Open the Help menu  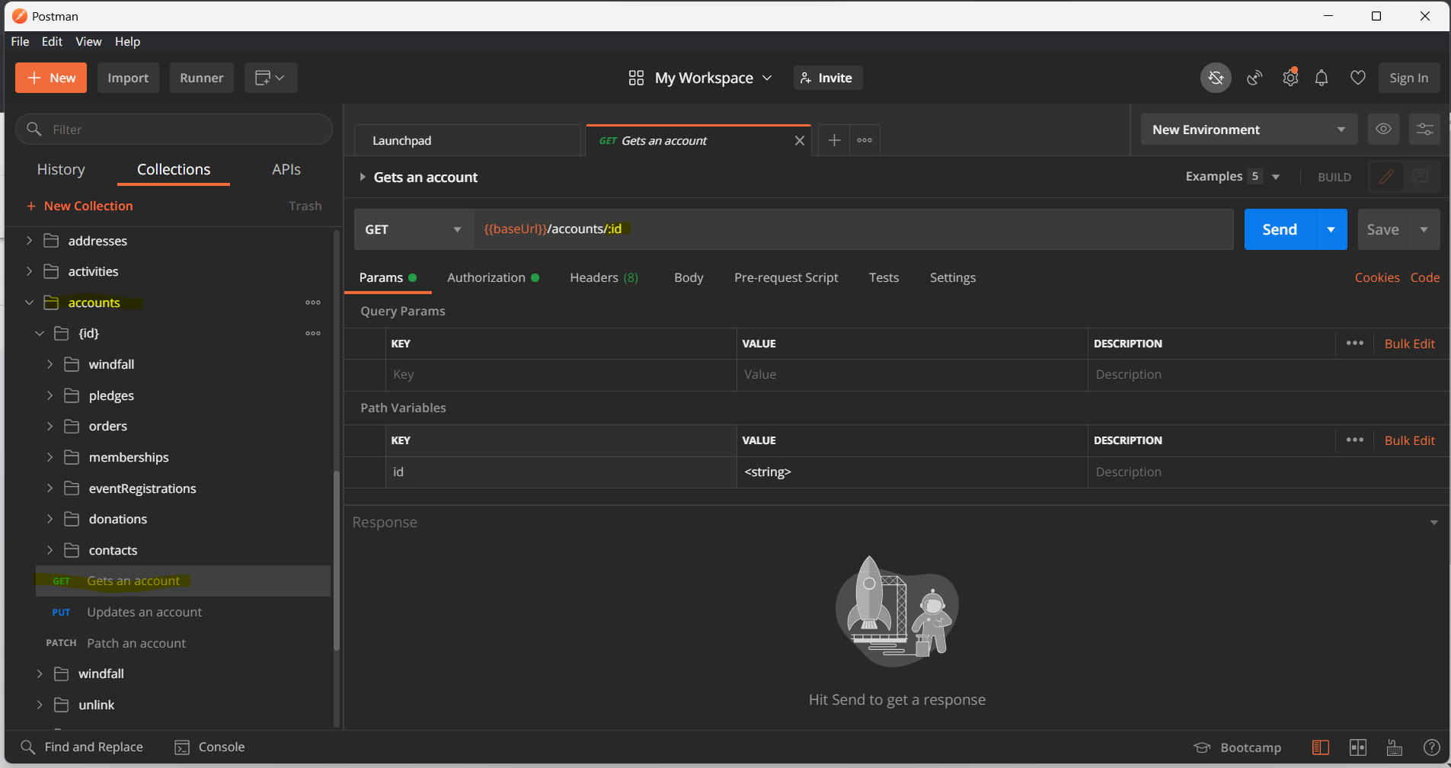(x=127, y=42)
